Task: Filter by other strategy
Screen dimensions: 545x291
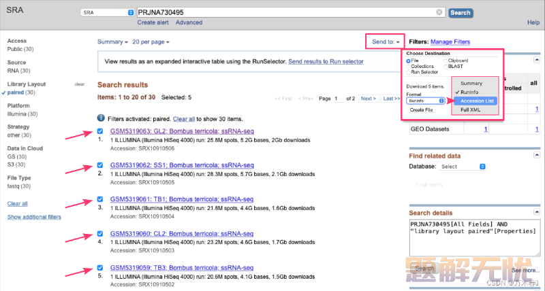Action: coord(13,135)
